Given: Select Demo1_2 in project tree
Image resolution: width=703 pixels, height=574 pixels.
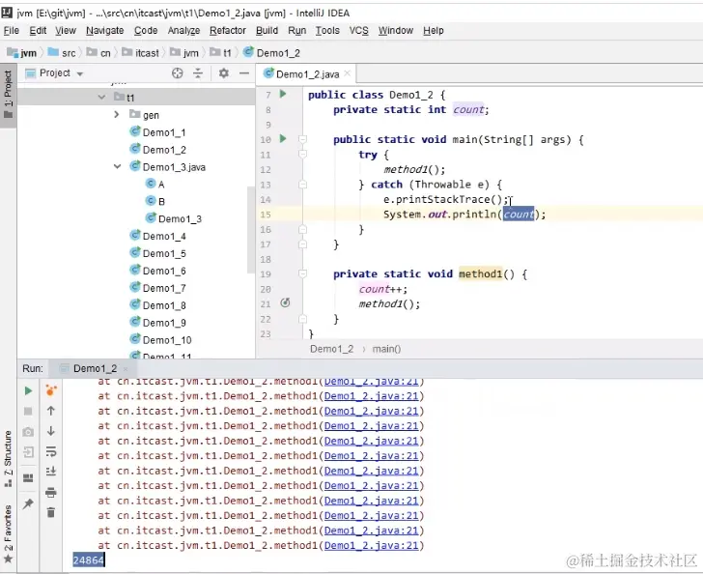Looking at the screenshot, I should point(157,150).
